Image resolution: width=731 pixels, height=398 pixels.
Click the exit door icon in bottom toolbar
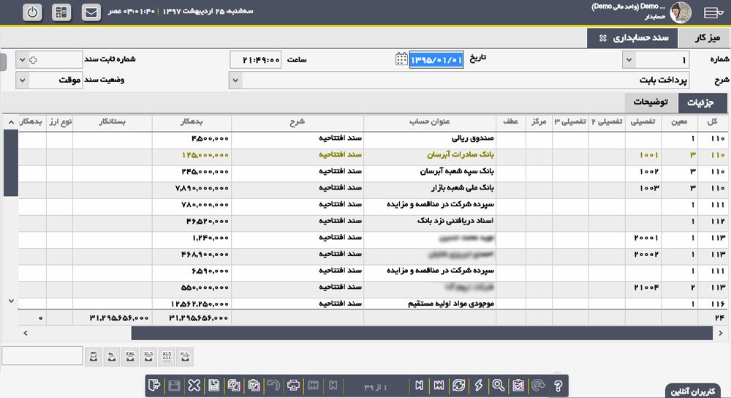[154, 386]
